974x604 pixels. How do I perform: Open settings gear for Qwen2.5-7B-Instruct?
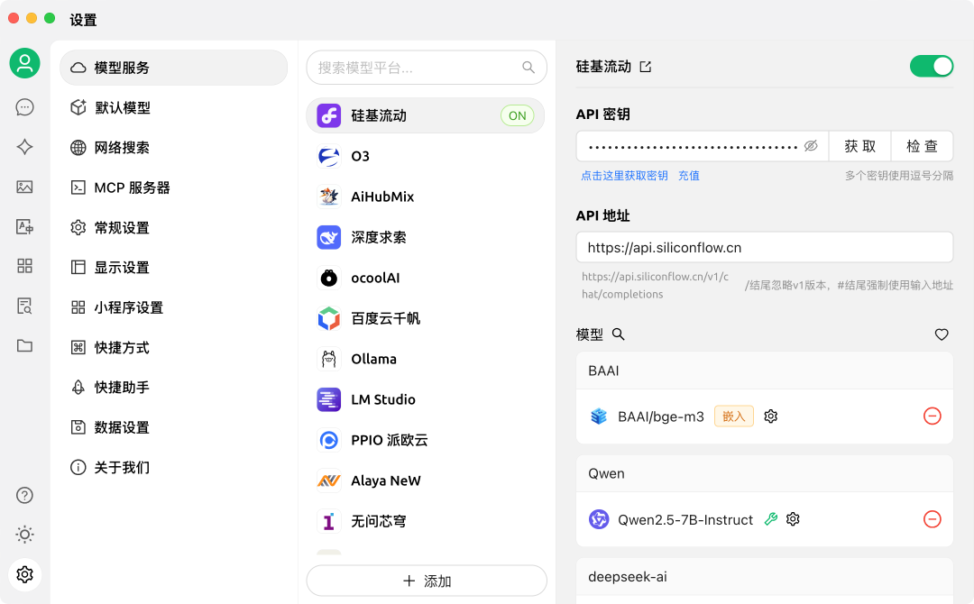pyautogui.click(x=793, y=519)
